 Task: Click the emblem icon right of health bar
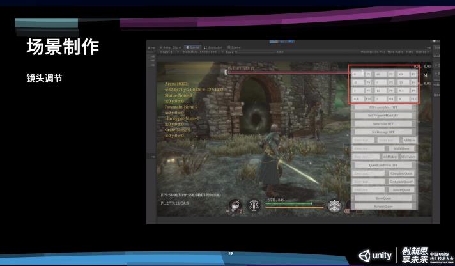334,206
